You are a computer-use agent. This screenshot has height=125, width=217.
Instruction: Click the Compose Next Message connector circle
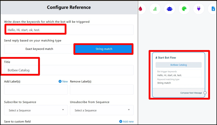point(205,93)
